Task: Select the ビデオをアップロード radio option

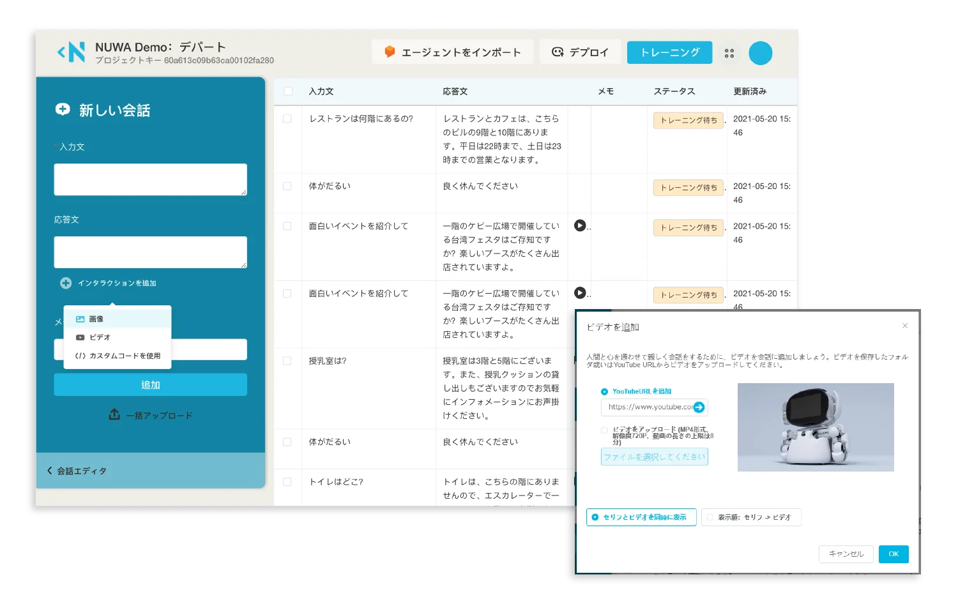Action: [604, 430]
